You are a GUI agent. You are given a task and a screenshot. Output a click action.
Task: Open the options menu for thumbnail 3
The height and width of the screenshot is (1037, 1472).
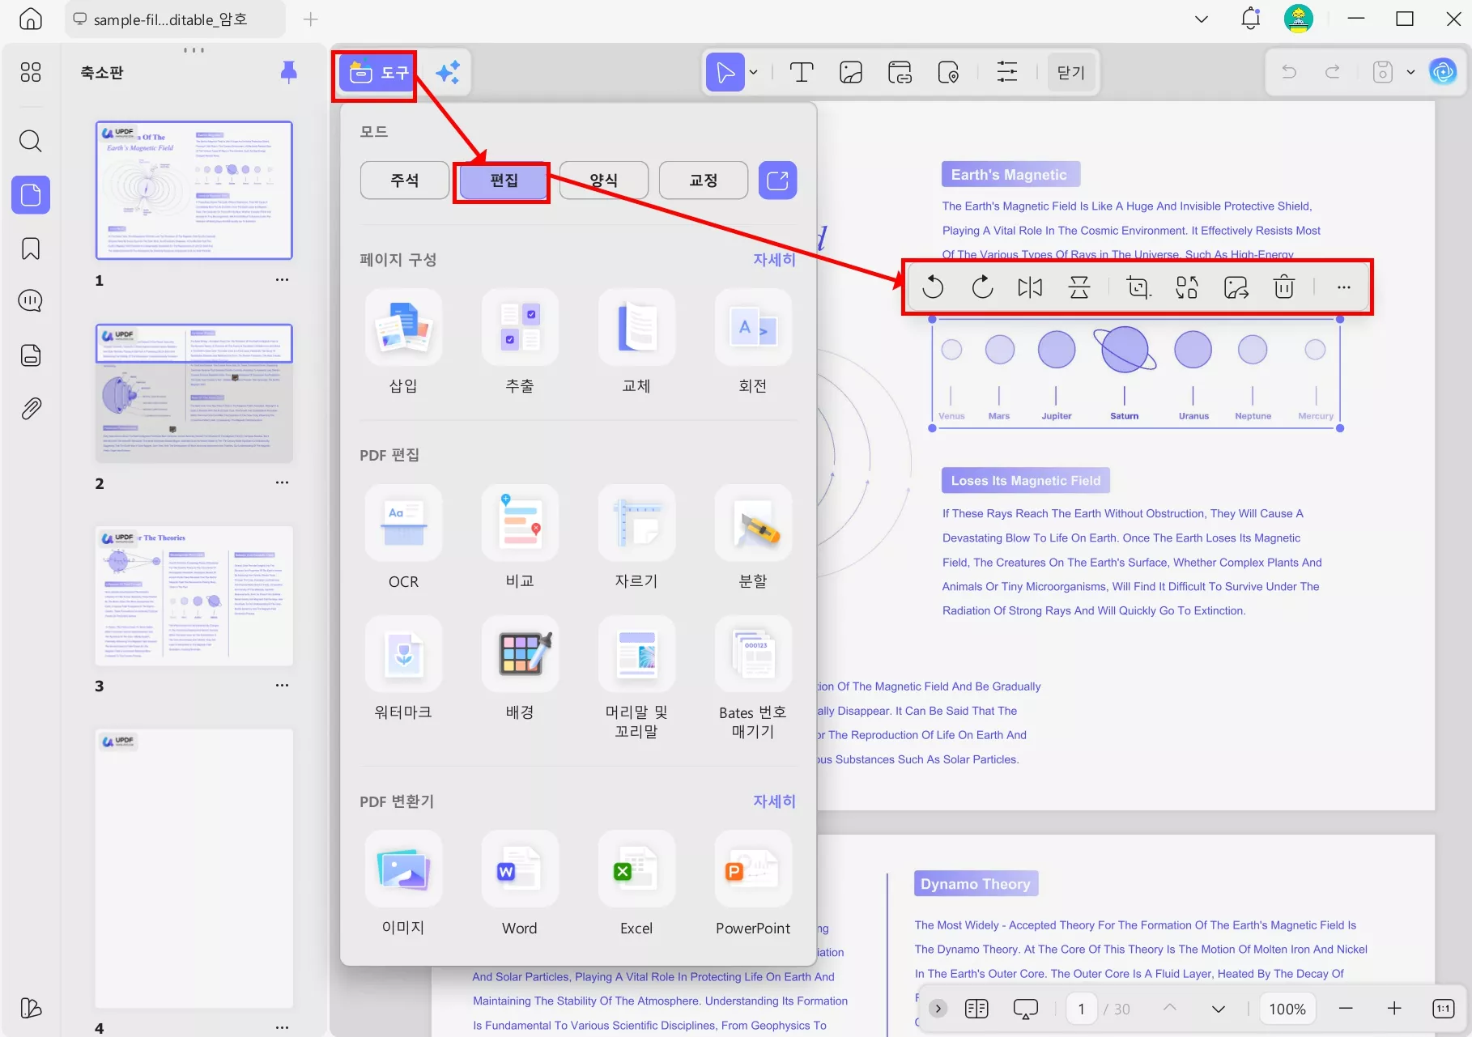click(282, 686)
